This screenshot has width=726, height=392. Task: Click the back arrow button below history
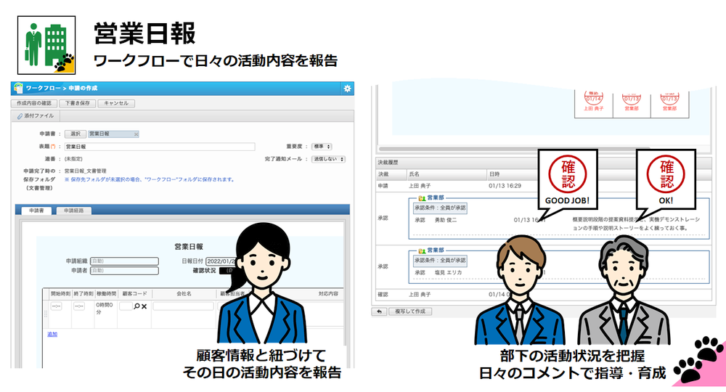click(379, 311)
